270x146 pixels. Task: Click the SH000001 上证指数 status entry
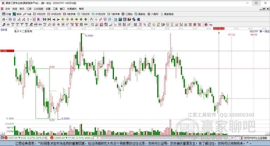(x=254, y=138)
